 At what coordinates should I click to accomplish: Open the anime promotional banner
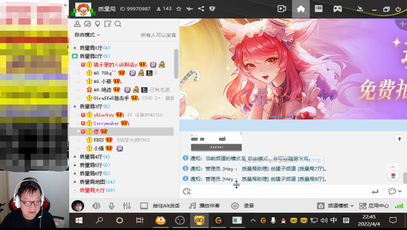(x=293, y=69)
